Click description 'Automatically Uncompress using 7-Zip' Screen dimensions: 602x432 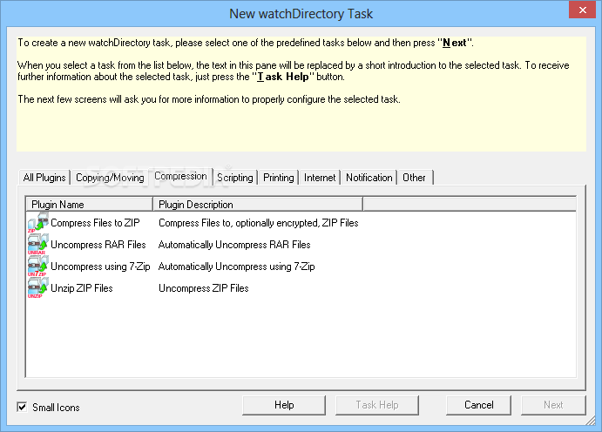[236, 267]
